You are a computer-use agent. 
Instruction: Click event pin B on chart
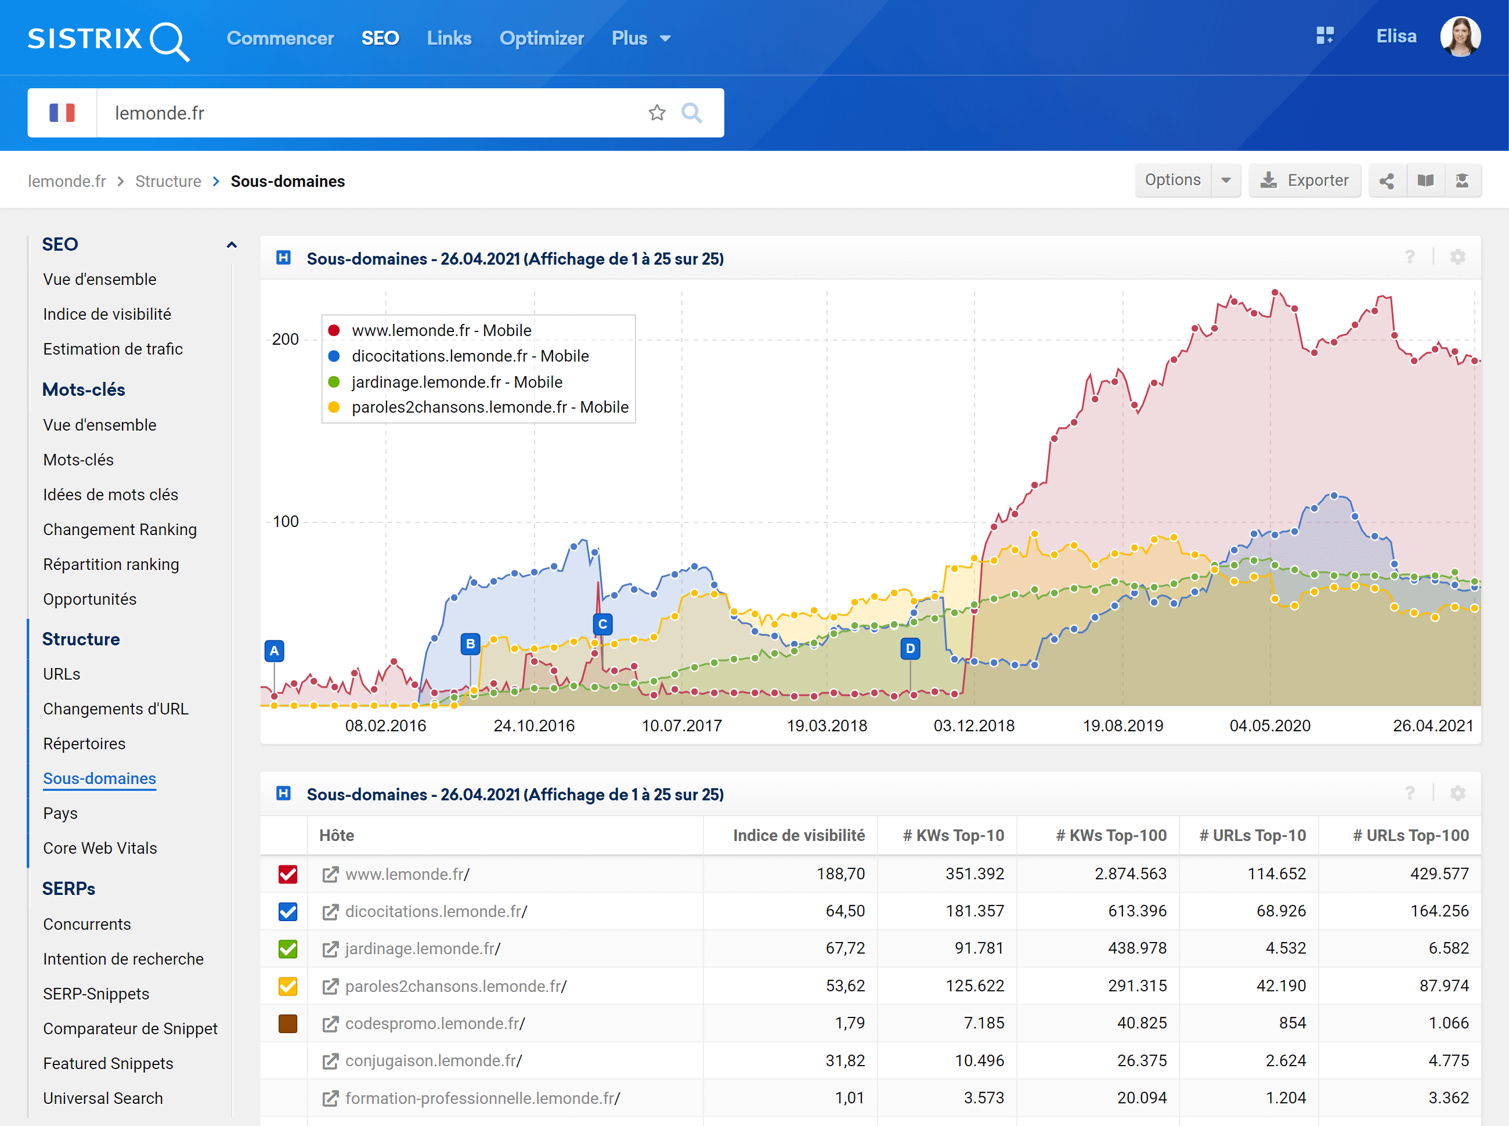pyautogui.click(x=470, y=644)
